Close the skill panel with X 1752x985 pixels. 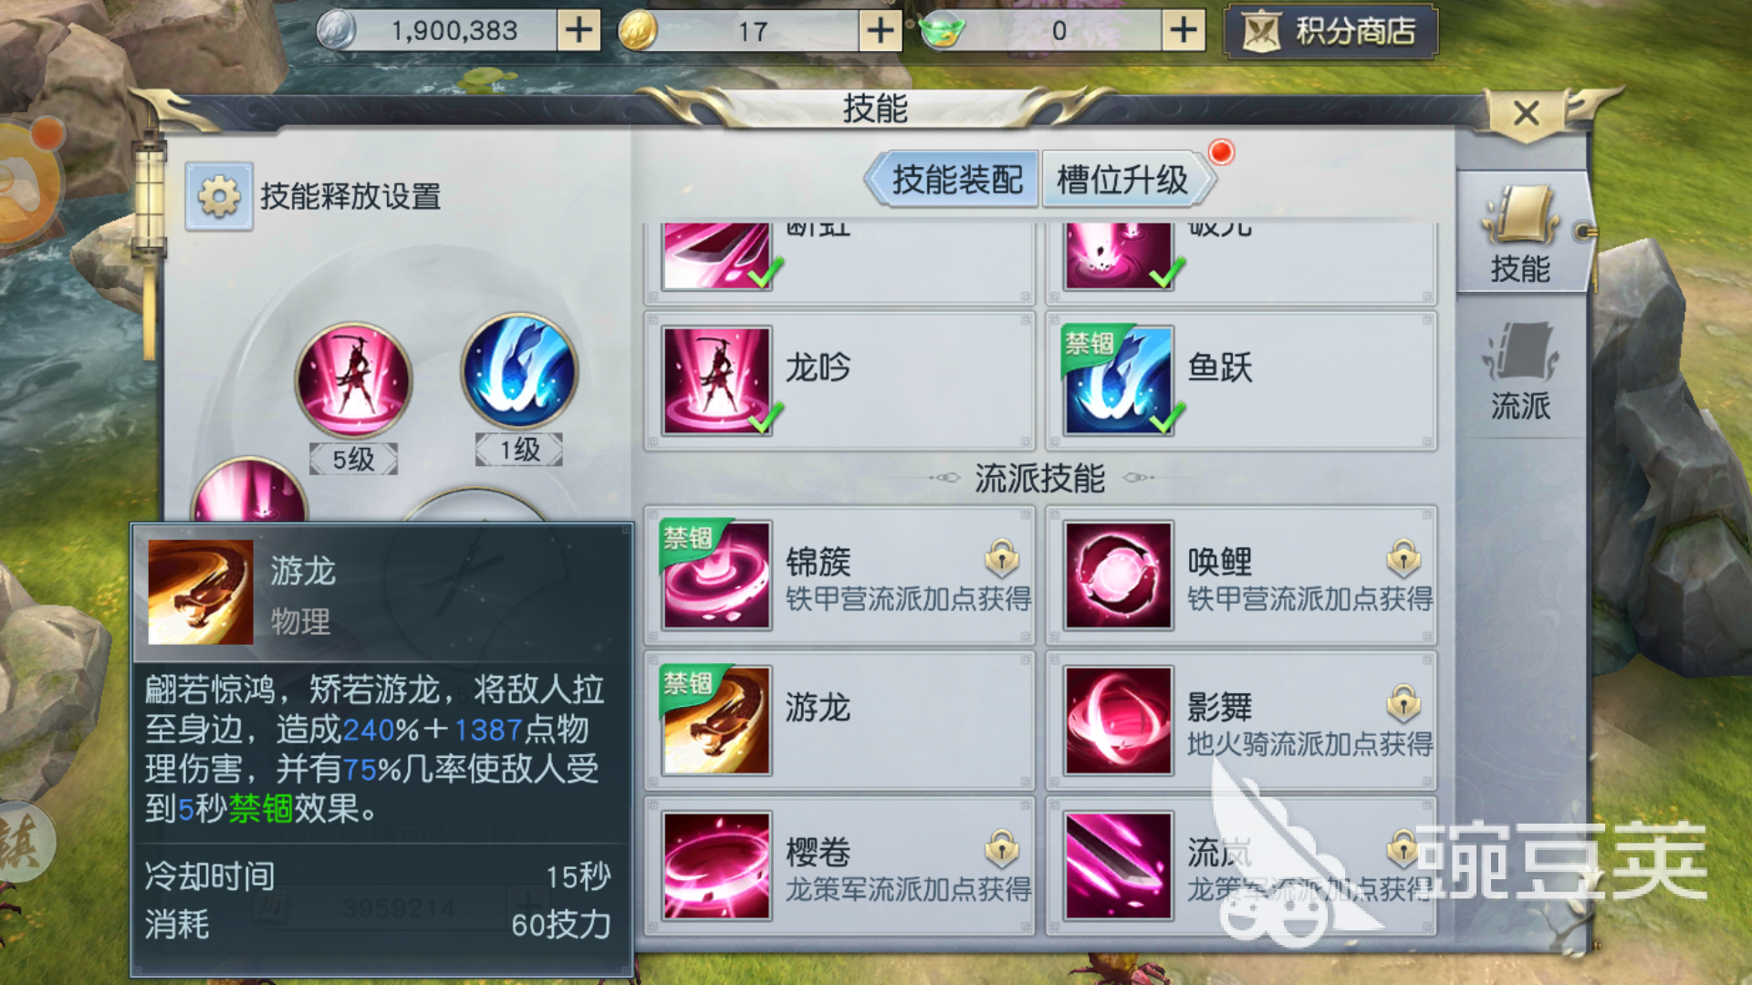pyautogui.click(x=1526, y=114)
